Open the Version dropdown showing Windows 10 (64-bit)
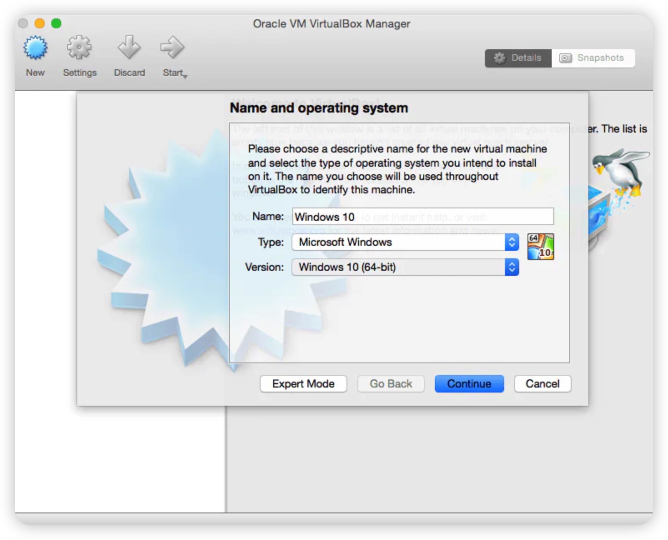Screen dimensions: 668x540 click(x=405, y=267)
